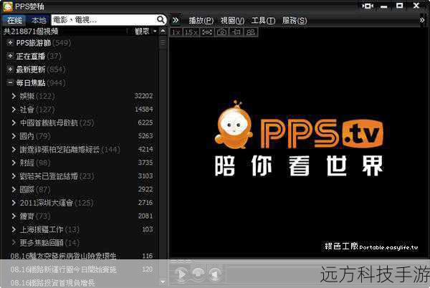This screenshot has height=288, width=430.
Task: Click the users toolbar icon
Action: point(250,32)
